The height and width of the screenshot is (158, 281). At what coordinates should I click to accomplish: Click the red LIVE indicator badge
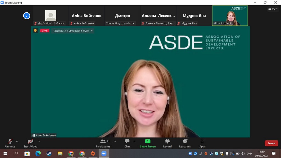point(45,31)
